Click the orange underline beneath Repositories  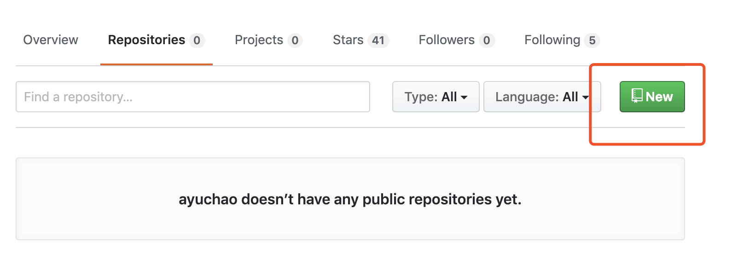click(156, 64)
